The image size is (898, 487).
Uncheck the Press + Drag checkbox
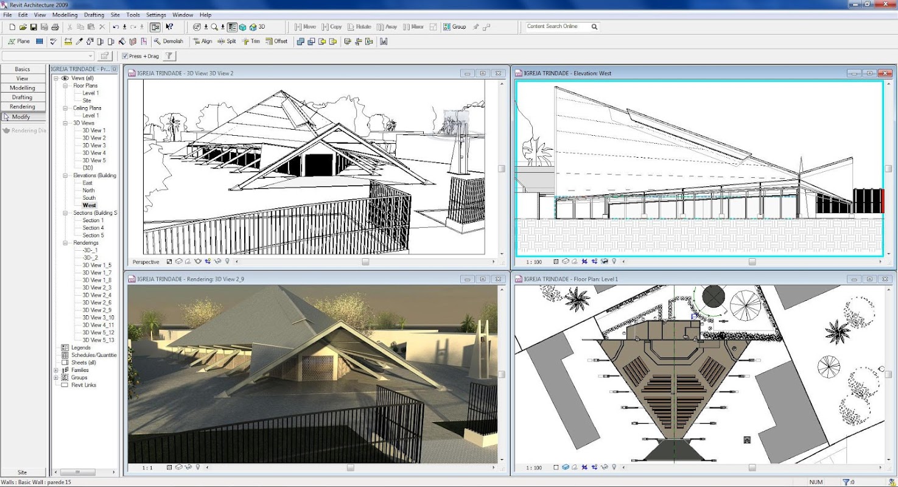tap(125, 56)
